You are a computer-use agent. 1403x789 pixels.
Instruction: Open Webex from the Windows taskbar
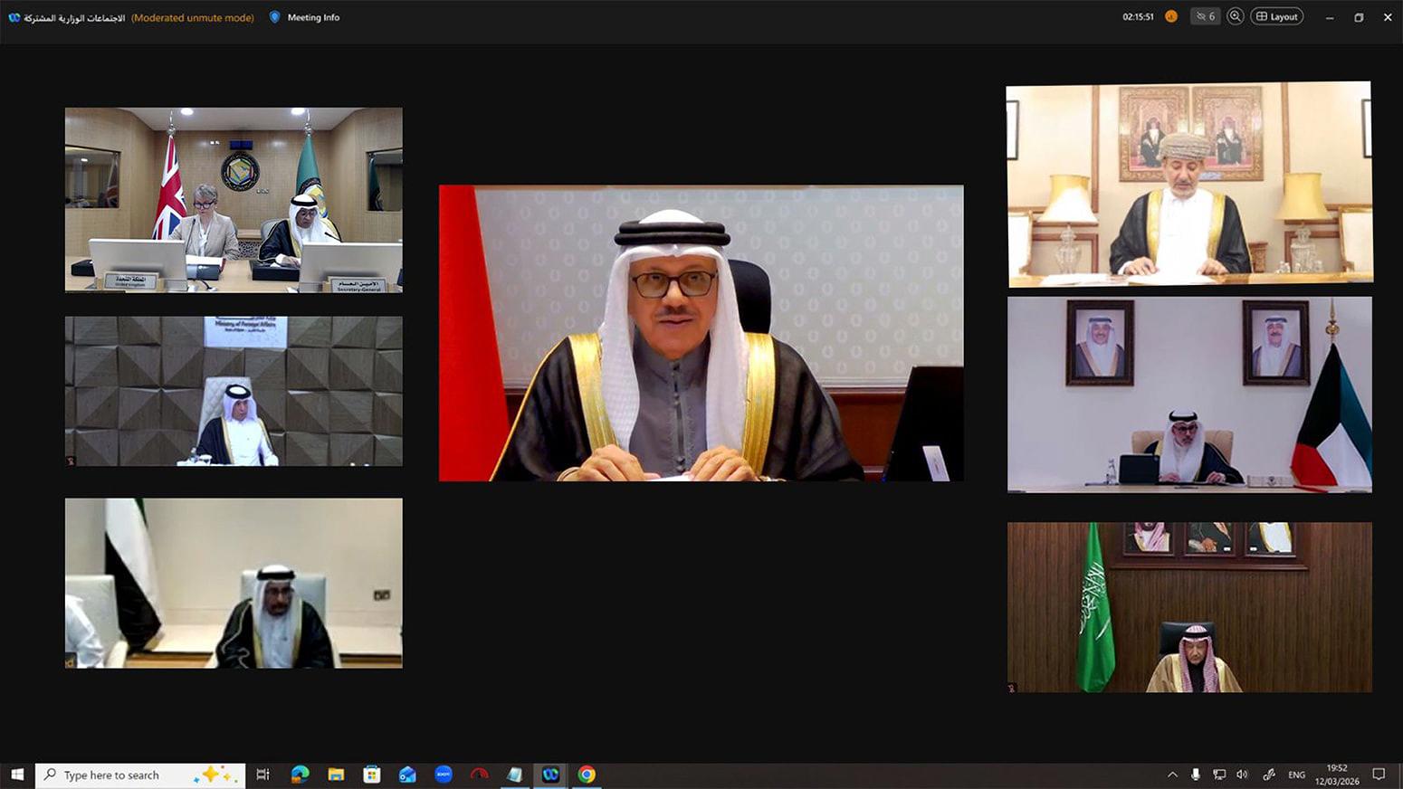[x=550, y=775]
